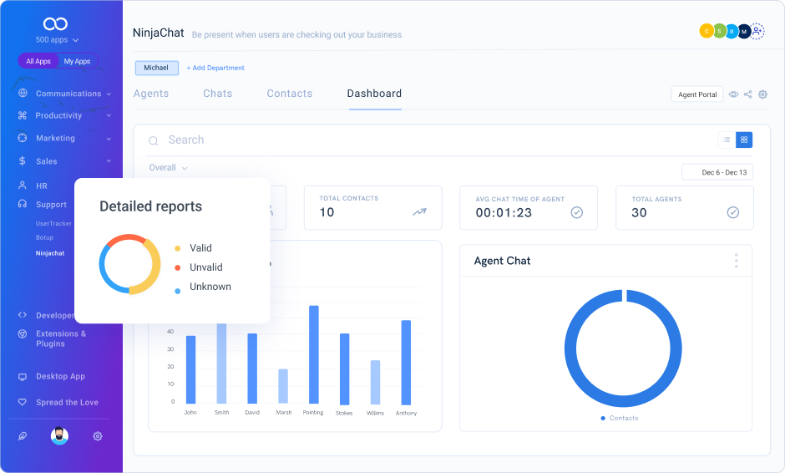Switch to the Contacts tab

click(x=289, y=94)
